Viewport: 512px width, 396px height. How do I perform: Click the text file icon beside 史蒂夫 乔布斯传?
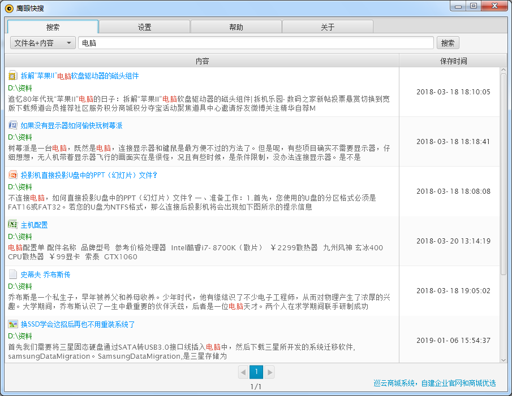click(x=13, y=275)
